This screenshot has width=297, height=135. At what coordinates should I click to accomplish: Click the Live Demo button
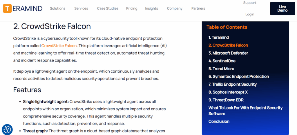[x=282, y=8]
